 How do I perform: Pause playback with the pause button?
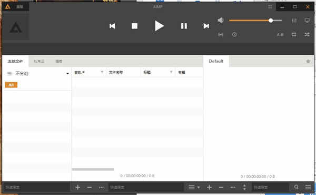(184, 26)
